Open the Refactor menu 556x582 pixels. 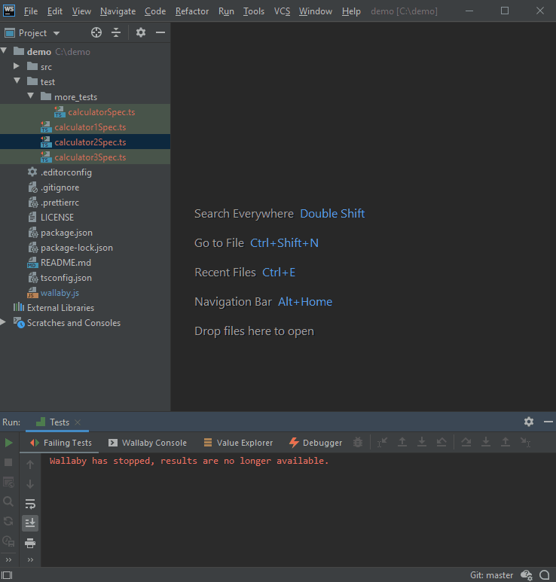(192, 11)
